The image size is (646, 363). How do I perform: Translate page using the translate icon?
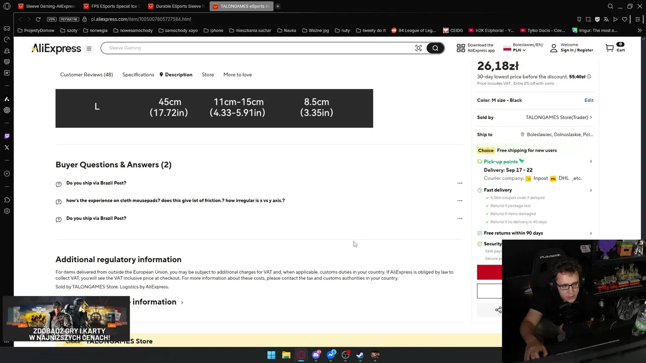pos(606,19)
